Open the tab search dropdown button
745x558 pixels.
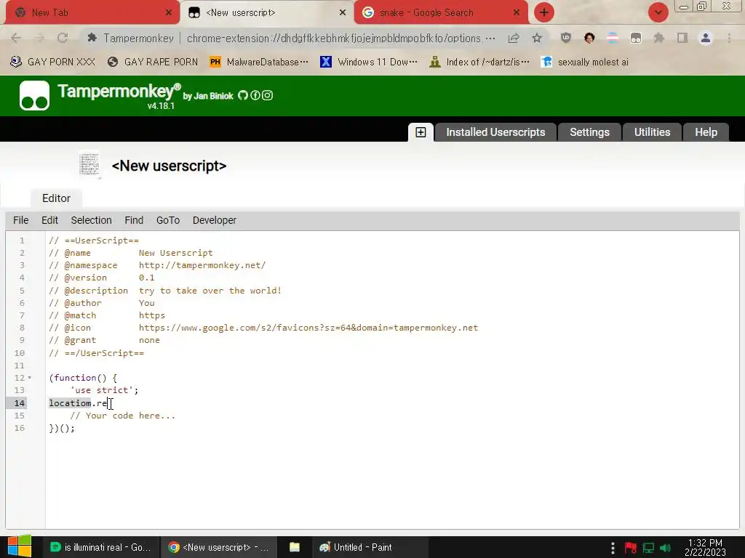point(658,12)
